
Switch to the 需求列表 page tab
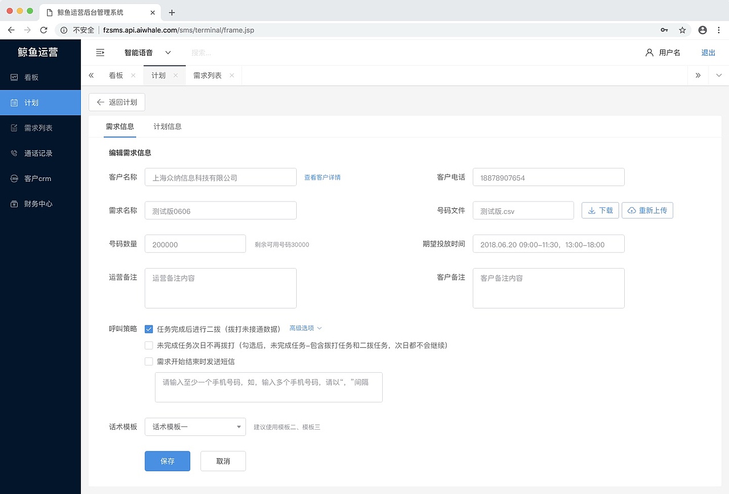pyautogui.click(x=207, y=75)
